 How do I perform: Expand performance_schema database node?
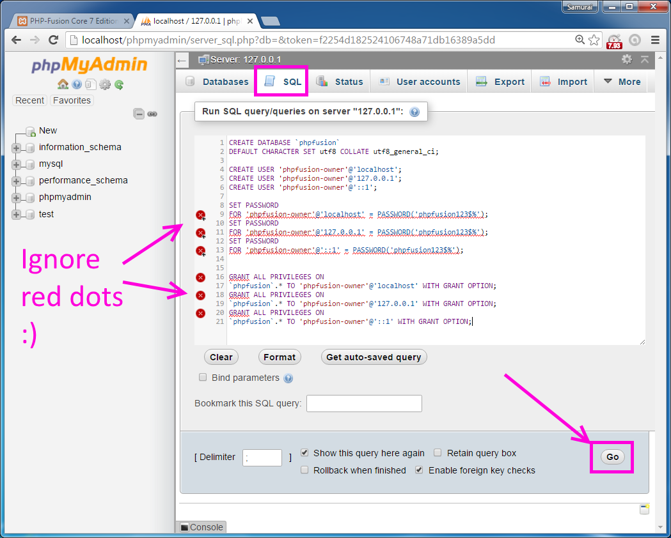(x=16, y=181)
